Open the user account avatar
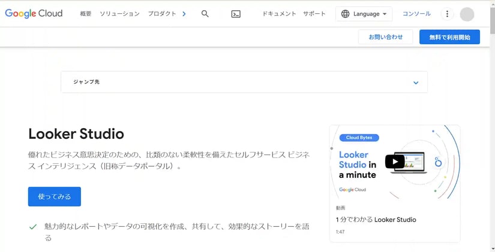 point(467,14)
